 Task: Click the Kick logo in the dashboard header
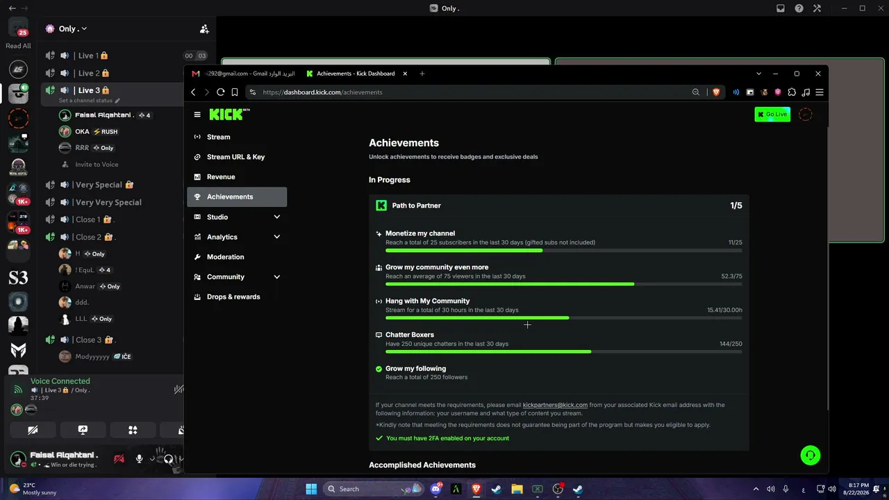click(229, 115)
